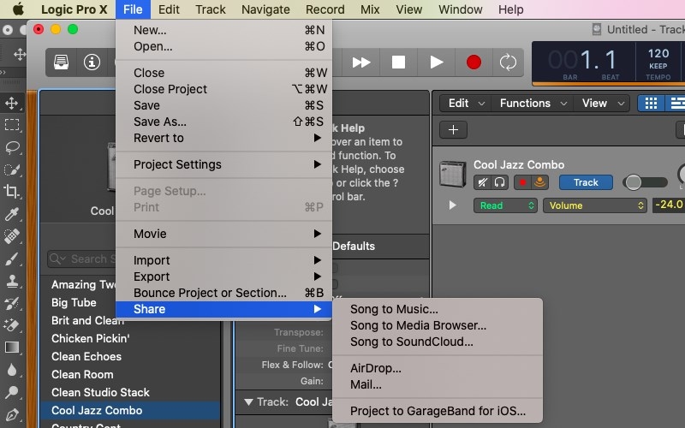Mute the Cool Jazz Combo track
Viewport: 685px width, 428px height.
[x=482, y=182]
